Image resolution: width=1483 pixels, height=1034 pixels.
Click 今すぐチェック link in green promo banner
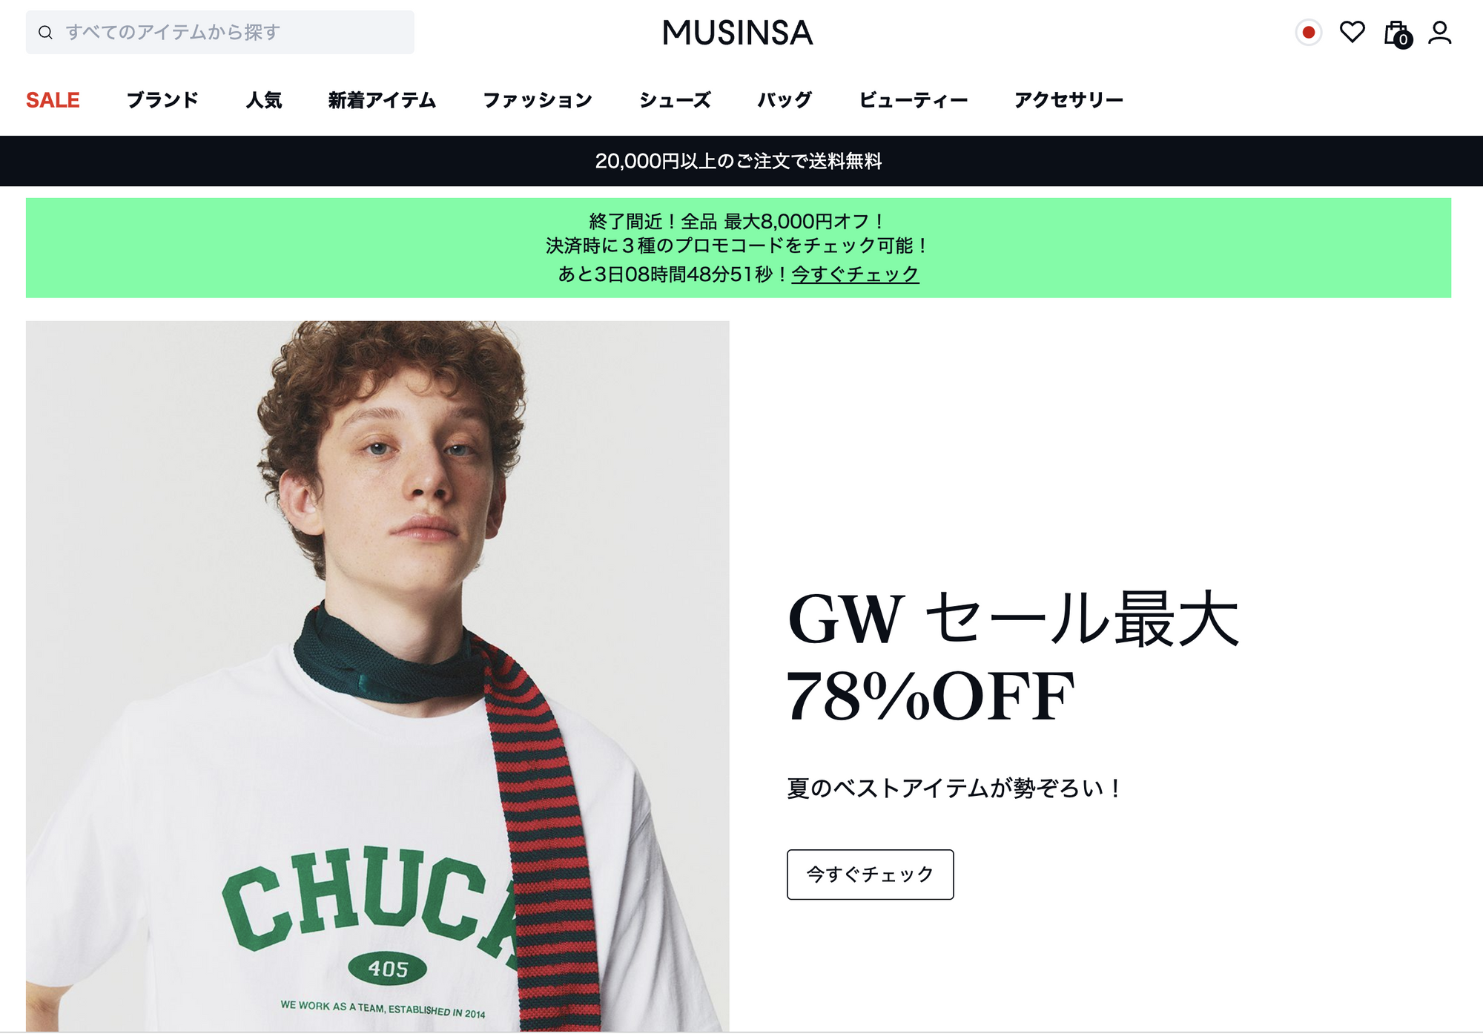point(855,274)
